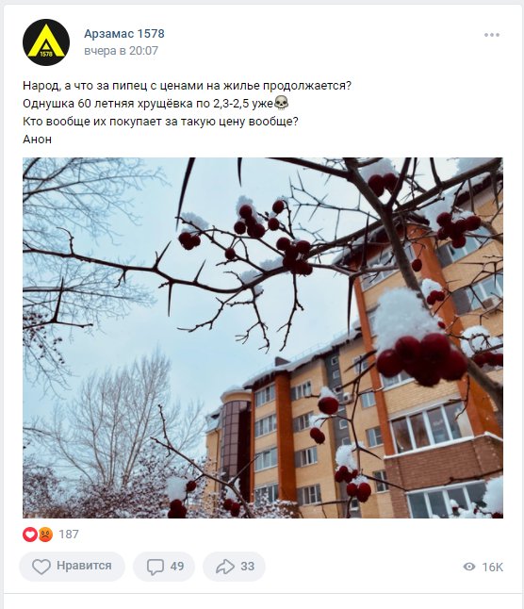This screenshot has height=609, width=524.
Task: Click the comment speech bubble icon
Action: click(x=155, y=567)
